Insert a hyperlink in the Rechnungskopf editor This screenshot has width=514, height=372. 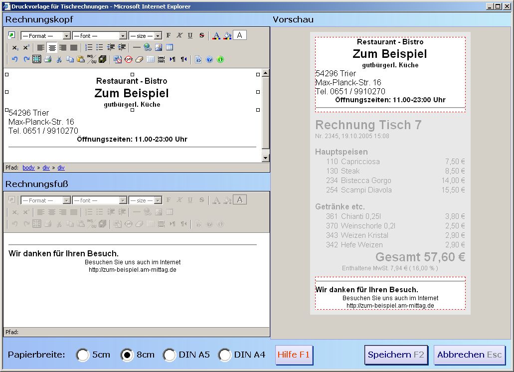(148, 47)
